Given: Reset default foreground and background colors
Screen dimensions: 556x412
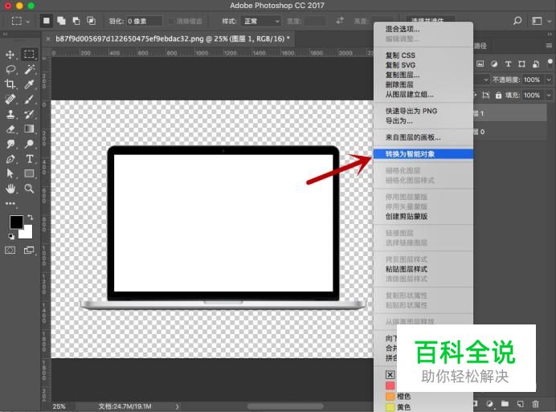Looking at the screenshot, I should point(11,236).
